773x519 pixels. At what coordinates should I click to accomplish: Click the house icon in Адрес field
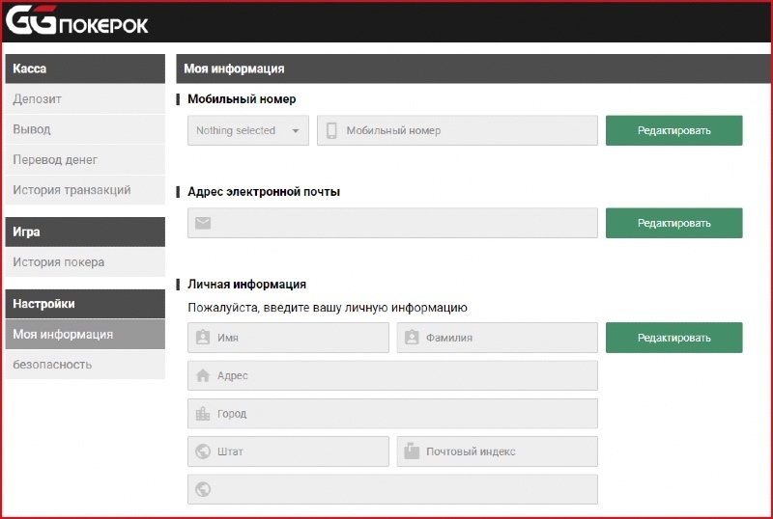[203, 375]
